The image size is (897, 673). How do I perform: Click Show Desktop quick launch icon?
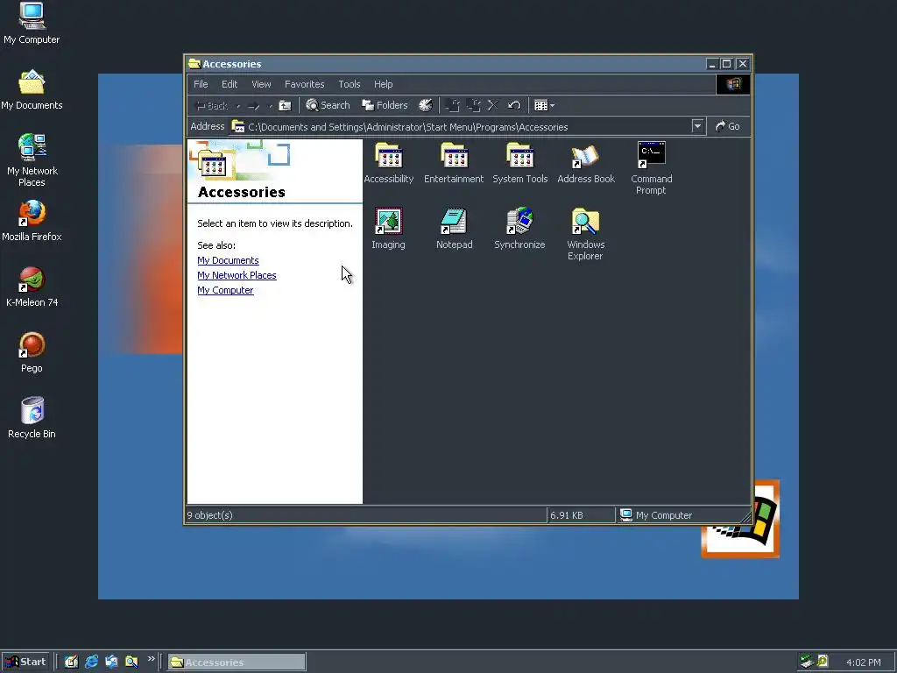pyautogui.click(x=71, y=662)
